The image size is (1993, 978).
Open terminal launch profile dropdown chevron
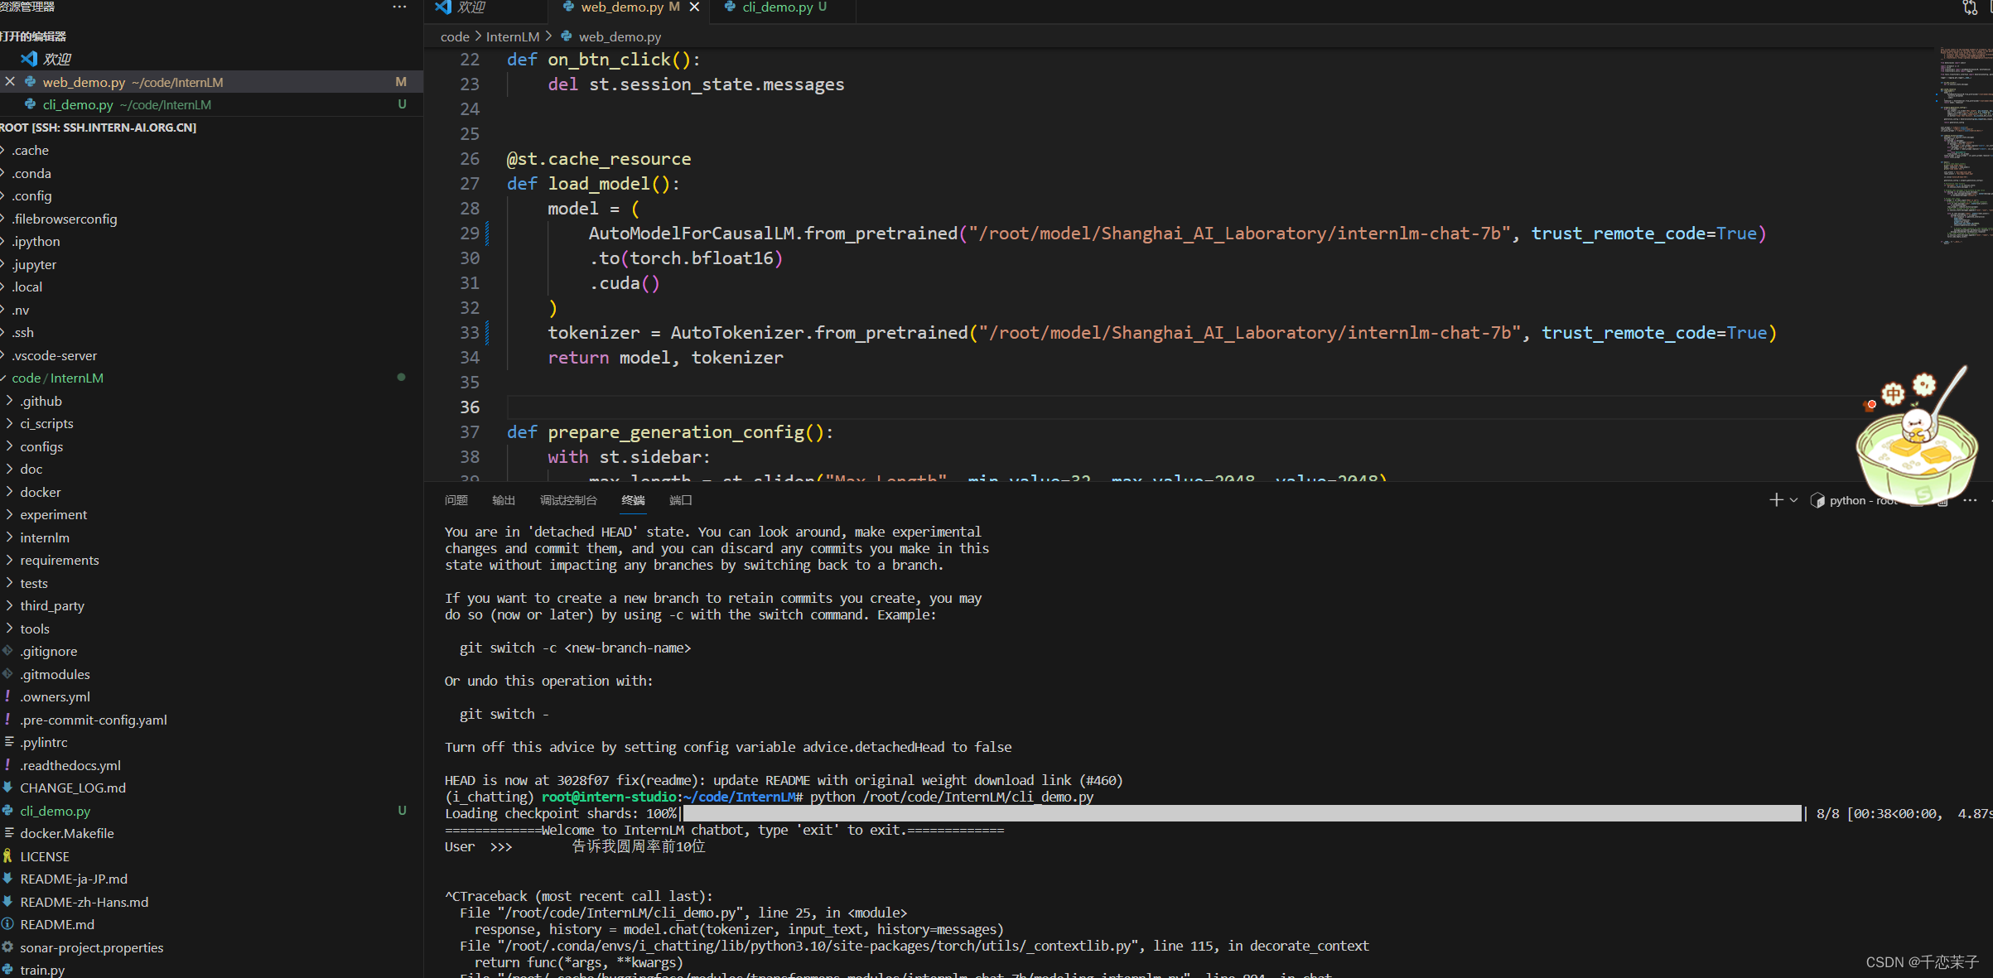(x=1793, y=500)
